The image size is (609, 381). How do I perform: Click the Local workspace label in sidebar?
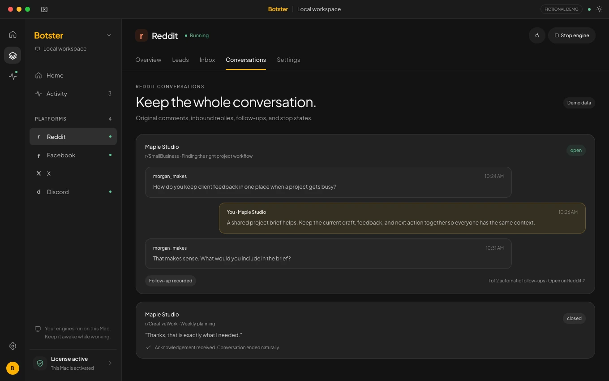tap(65, 48)
